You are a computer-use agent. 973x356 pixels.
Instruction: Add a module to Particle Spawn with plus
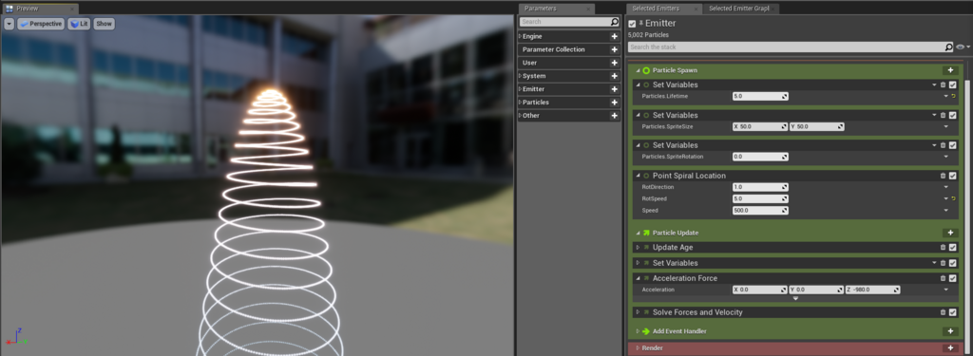[x=949, y=70]
